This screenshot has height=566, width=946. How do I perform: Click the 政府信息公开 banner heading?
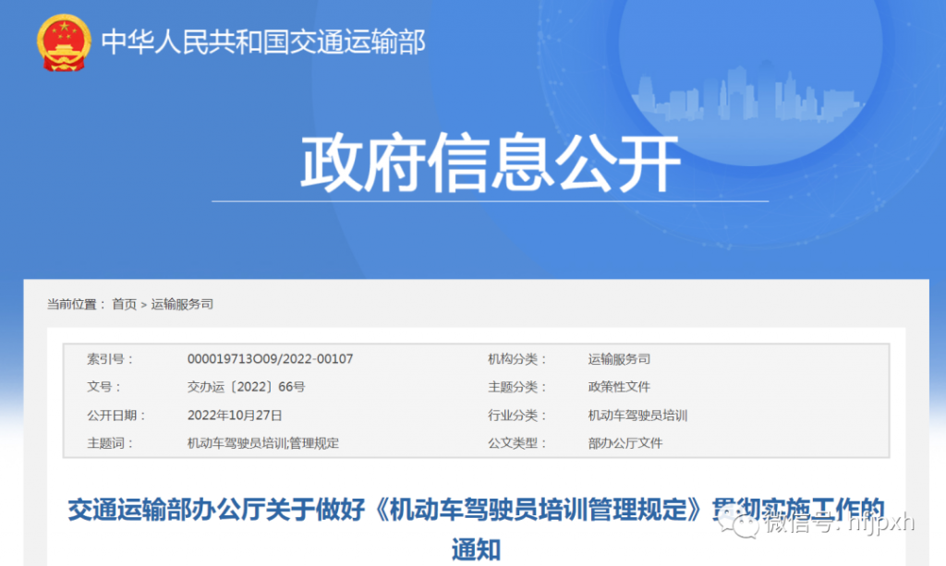[x=491, y=163]
